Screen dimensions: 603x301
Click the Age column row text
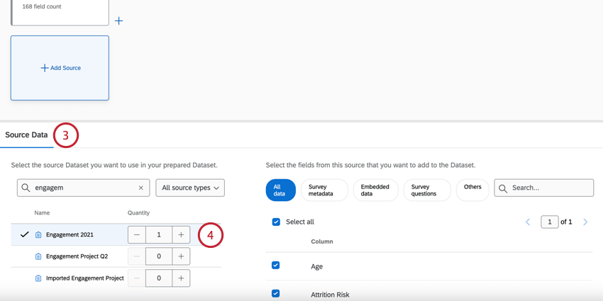317,266
